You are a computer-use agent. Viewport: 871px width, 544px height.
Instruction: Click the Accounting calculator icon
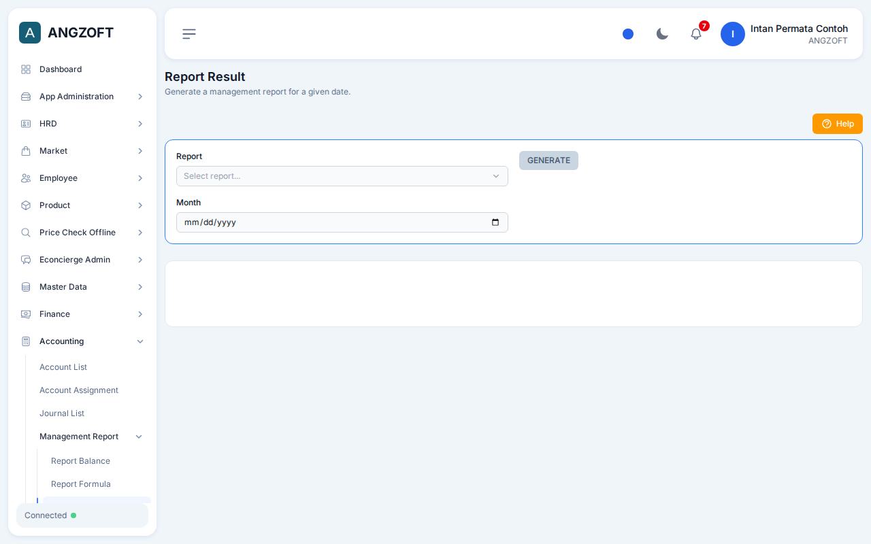26,341
